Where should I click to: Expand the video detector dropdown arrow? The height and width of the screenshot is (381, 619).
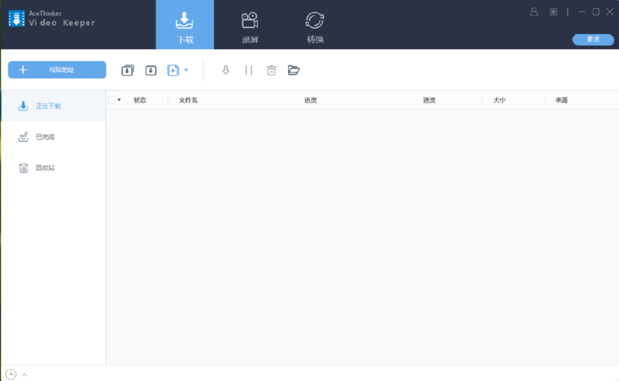pos(187,70)
